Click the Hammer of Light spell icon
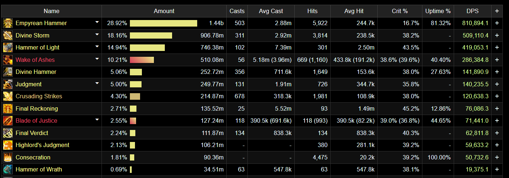The width and height of the screenshot is (509, 178). click(x=8, y=48)
